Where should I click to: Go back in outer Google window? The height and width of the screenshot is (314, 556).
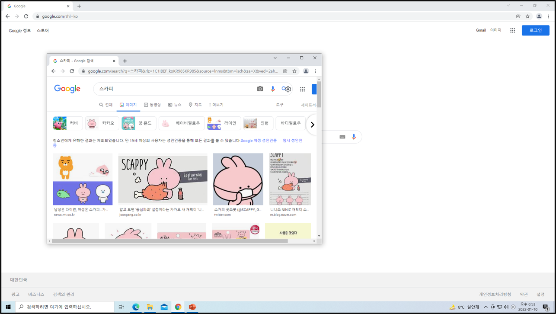point(7,16)
